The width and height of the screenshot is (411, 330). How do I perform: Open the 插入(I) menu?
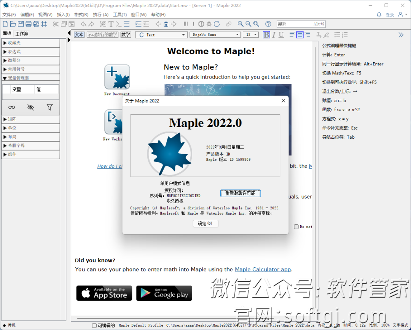click(64, 15)
